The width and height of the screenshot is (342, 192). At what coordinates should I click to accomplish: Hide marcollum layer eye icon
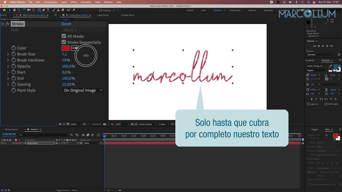[x=2, y=143]
